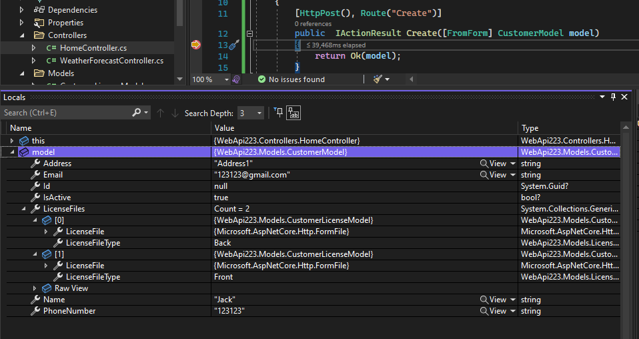Click the model object cube icon
The width and height of the screenshot is (639, 339).
click(x=24, y=152)
